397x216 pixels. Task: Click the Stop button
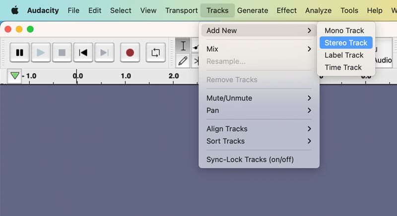[x=62, y=52]
